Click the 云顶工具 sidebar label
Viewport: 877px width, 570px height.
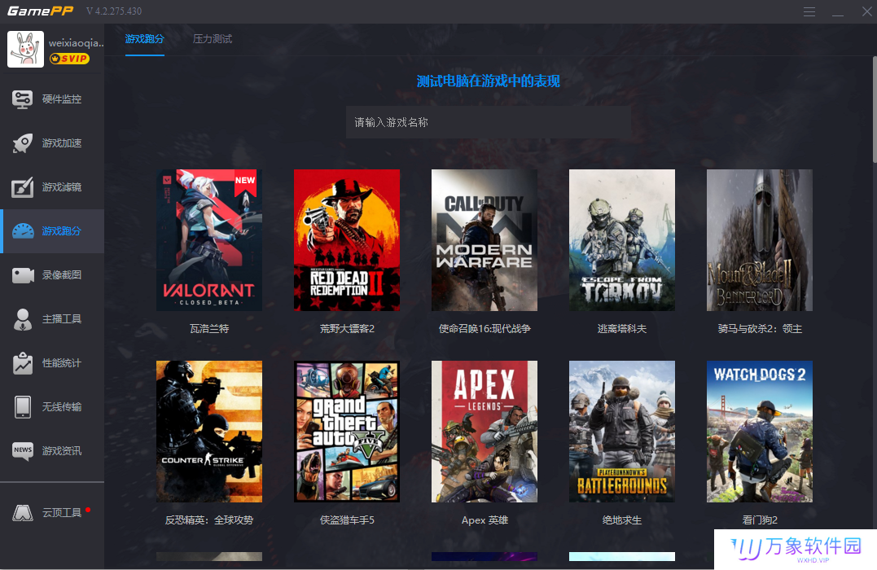tap(62, 512)
